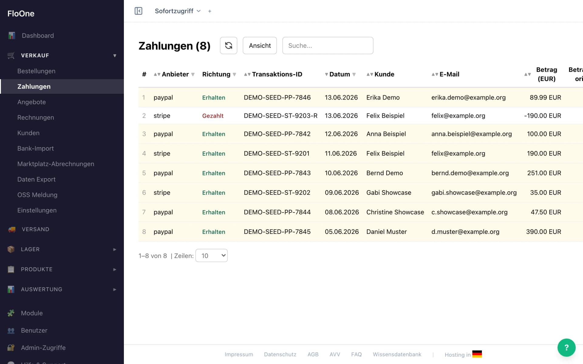Sort by the Transaktions-ID column header
This screenshot has width=583, height=364.
pos(277,74)
